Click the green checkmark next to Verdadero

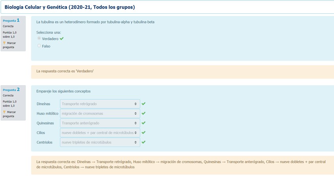pyautogui.click(x=62, y=38)
